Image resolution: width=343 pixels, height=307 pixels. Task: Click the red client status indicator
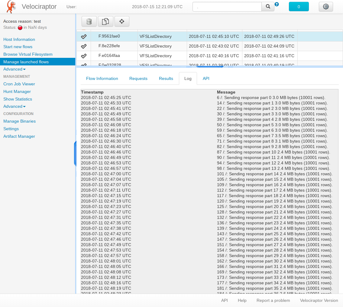pos(20,28)
